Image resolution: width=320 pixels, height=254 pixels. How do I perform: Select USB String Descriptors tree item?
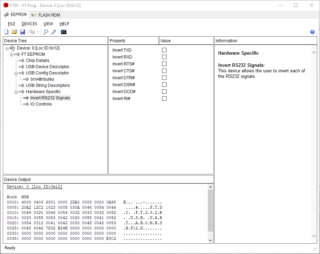pyautogui.click(x=48, y=85)
